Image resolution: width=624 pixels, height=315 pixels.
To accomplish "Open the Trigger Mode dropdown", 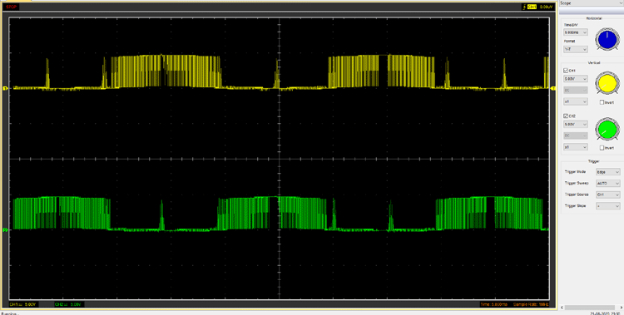I will (607, 172).
